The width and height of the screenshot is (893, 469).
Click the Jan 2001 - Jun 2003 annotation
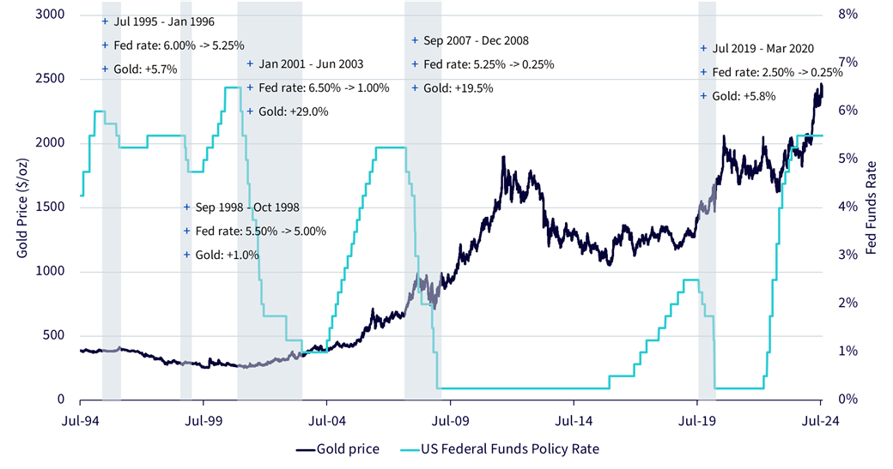311,63
